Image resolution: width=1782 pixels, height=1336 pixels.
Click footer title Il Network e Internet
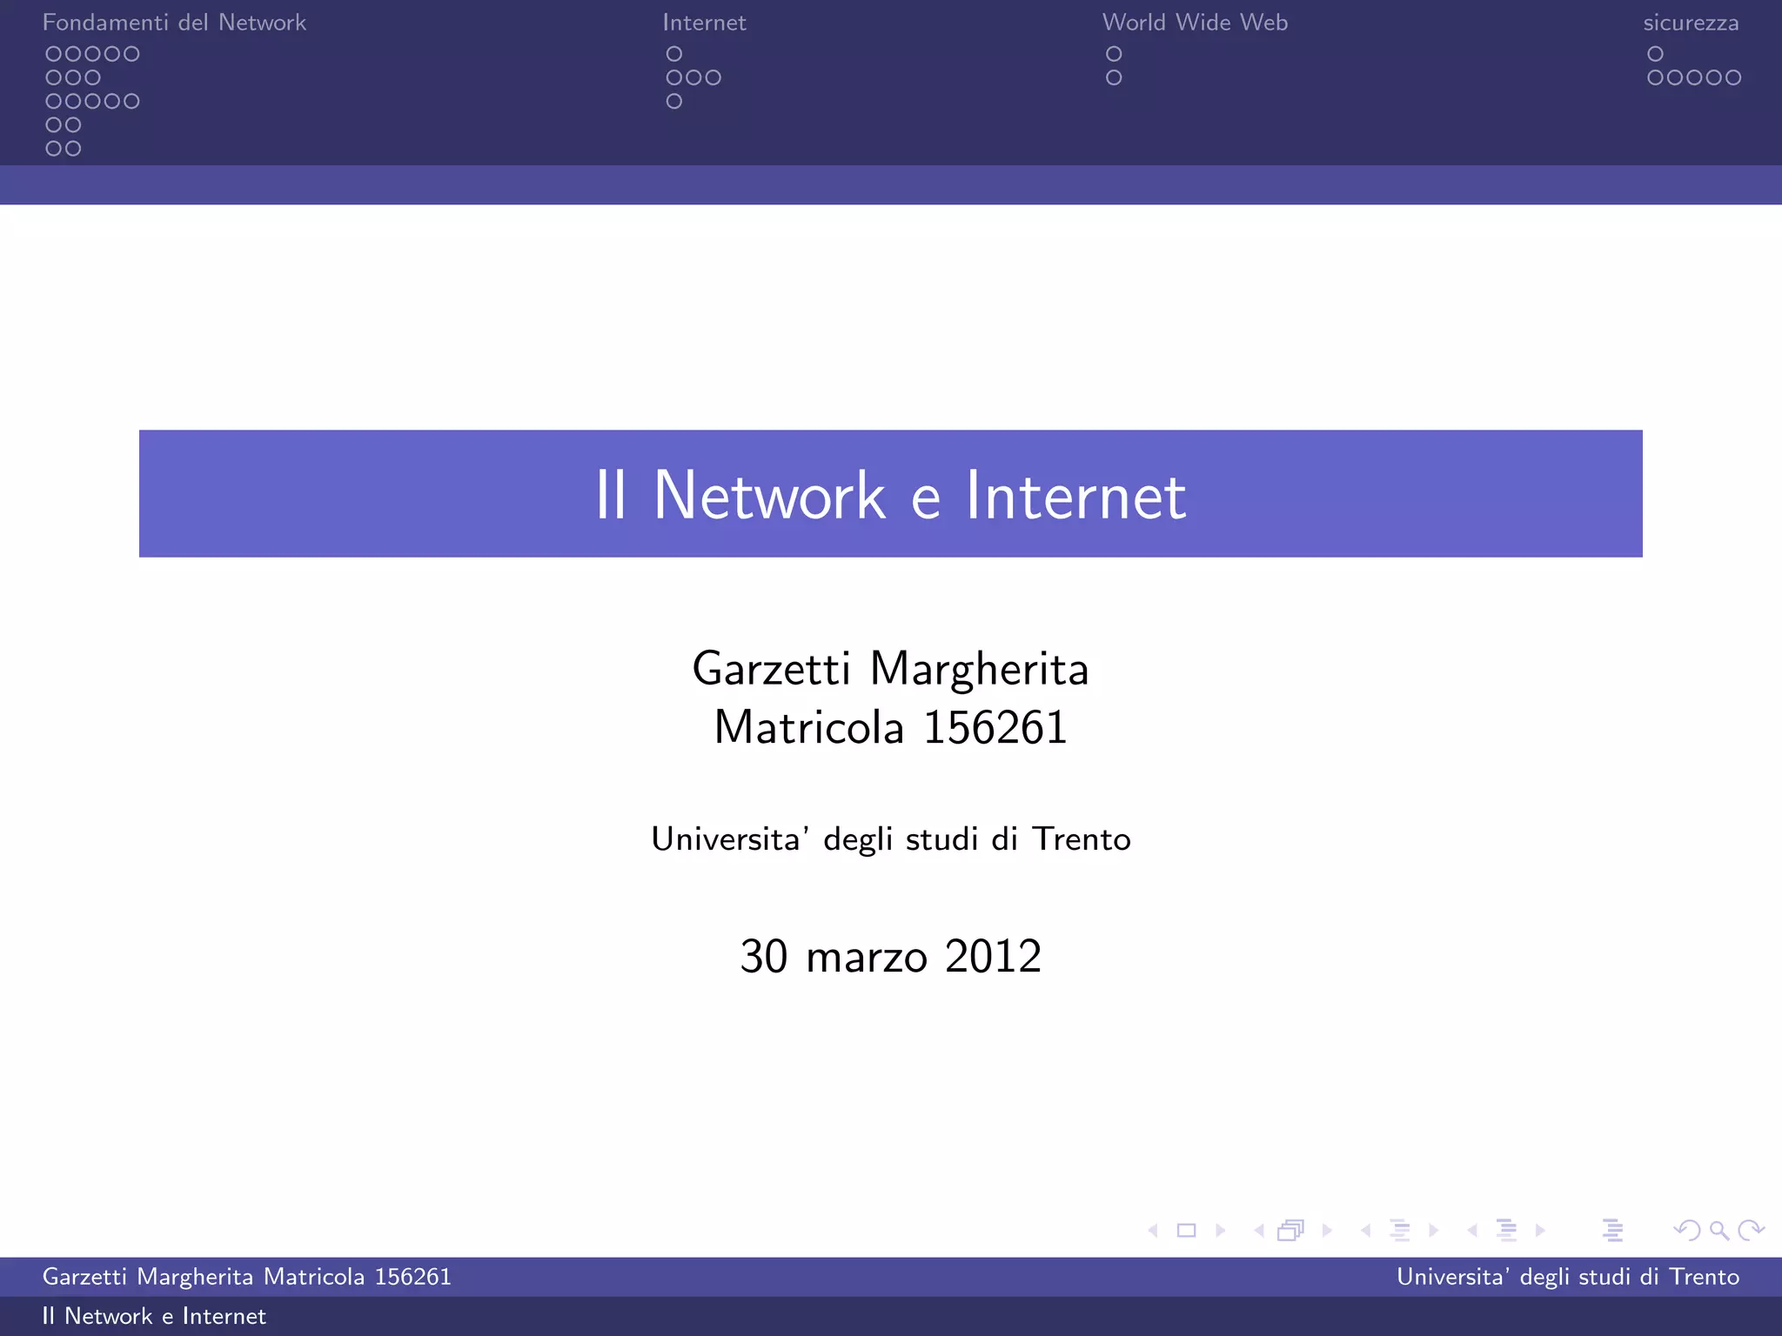(154, 1316)
